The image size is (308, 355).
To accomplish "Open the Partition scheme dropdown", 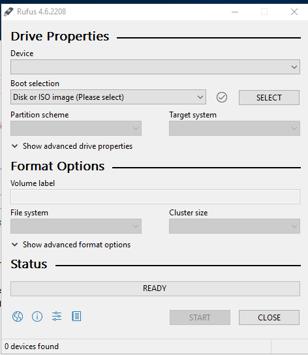I will 76,128.
